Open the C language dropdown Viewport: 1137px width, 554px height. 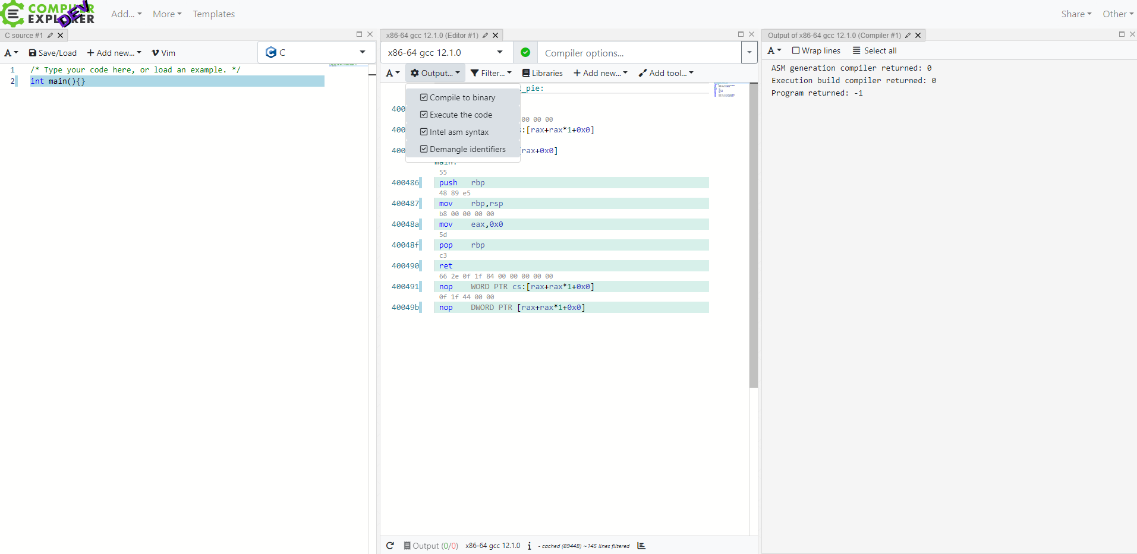[316, 52]
